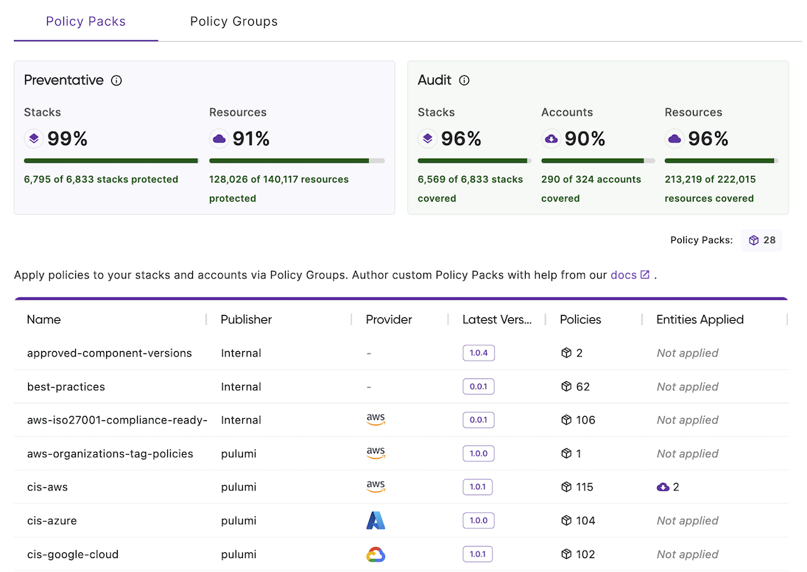Click the info icon next to Preventative
Screen dimensions: 807x572
tap(116, 81)
